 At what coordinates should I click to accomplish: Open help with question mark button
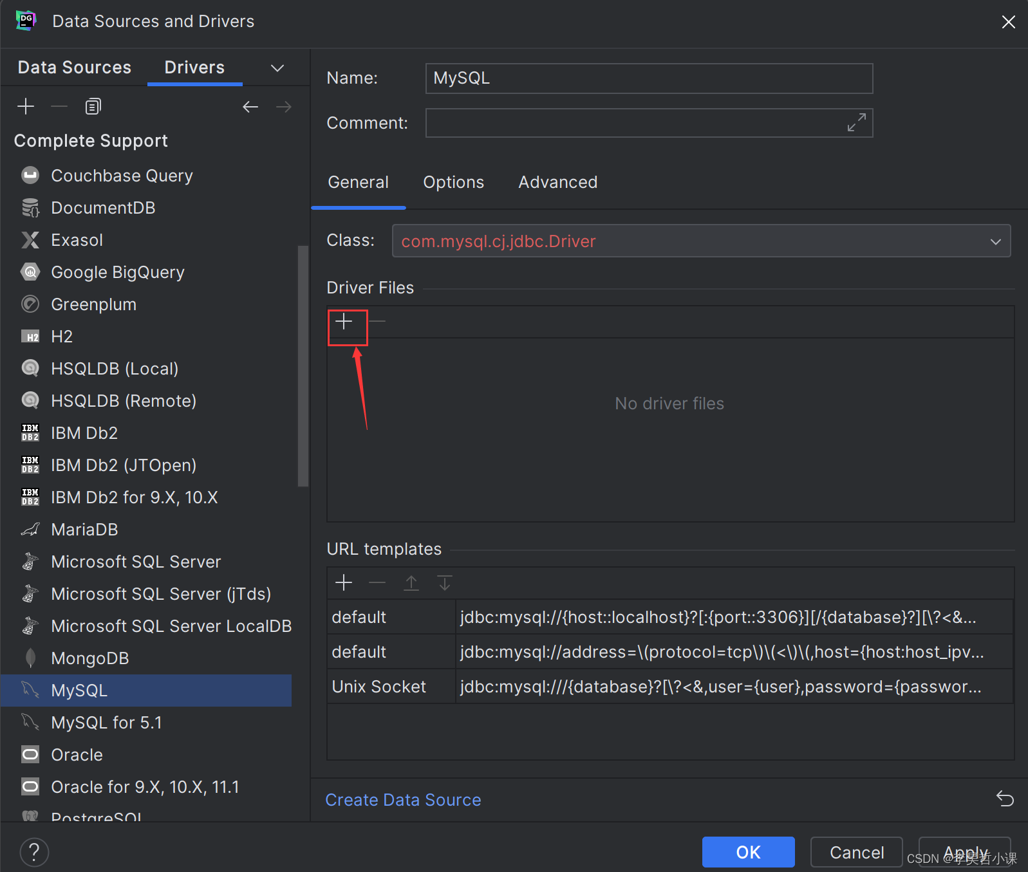point(34,852)
